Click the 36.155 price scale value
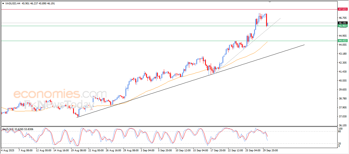Image resolution: width=349 pixels, height=154 pixels. tap(342, 125)
